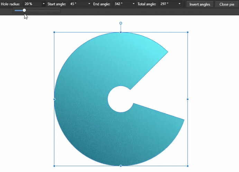Click the Hole radius label
Viewport: 239px width, 172px height.
pos(10,4)
